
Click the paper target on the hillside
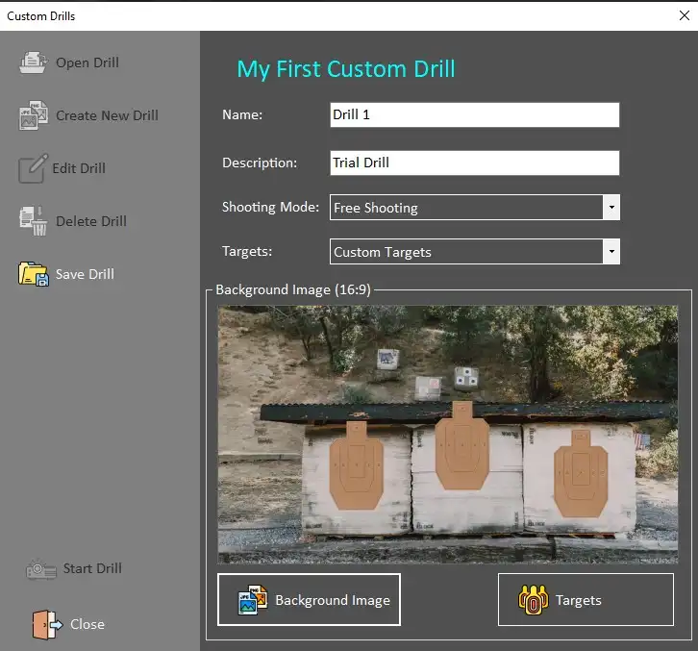tap(388, 359)
